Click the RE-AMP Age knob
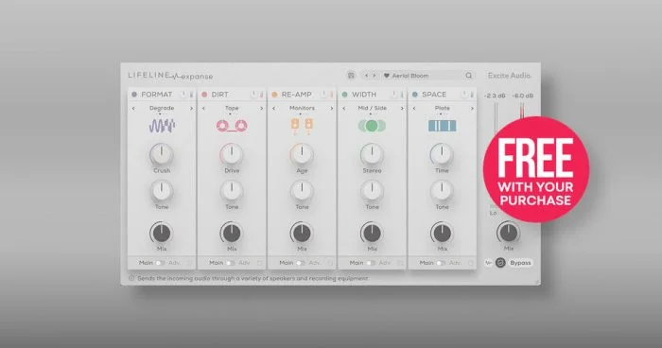This screenshot has height=348, width=662. 302,154
